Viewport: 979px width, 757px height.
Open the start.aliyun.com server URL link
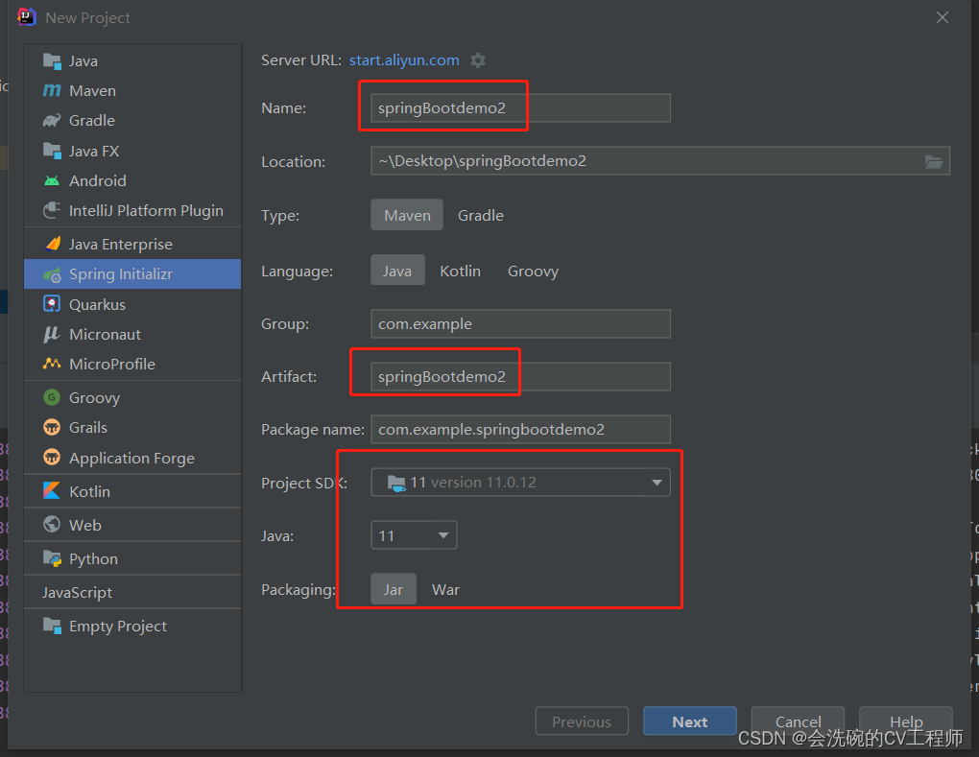pyautogui.click(x=404, y=59)
